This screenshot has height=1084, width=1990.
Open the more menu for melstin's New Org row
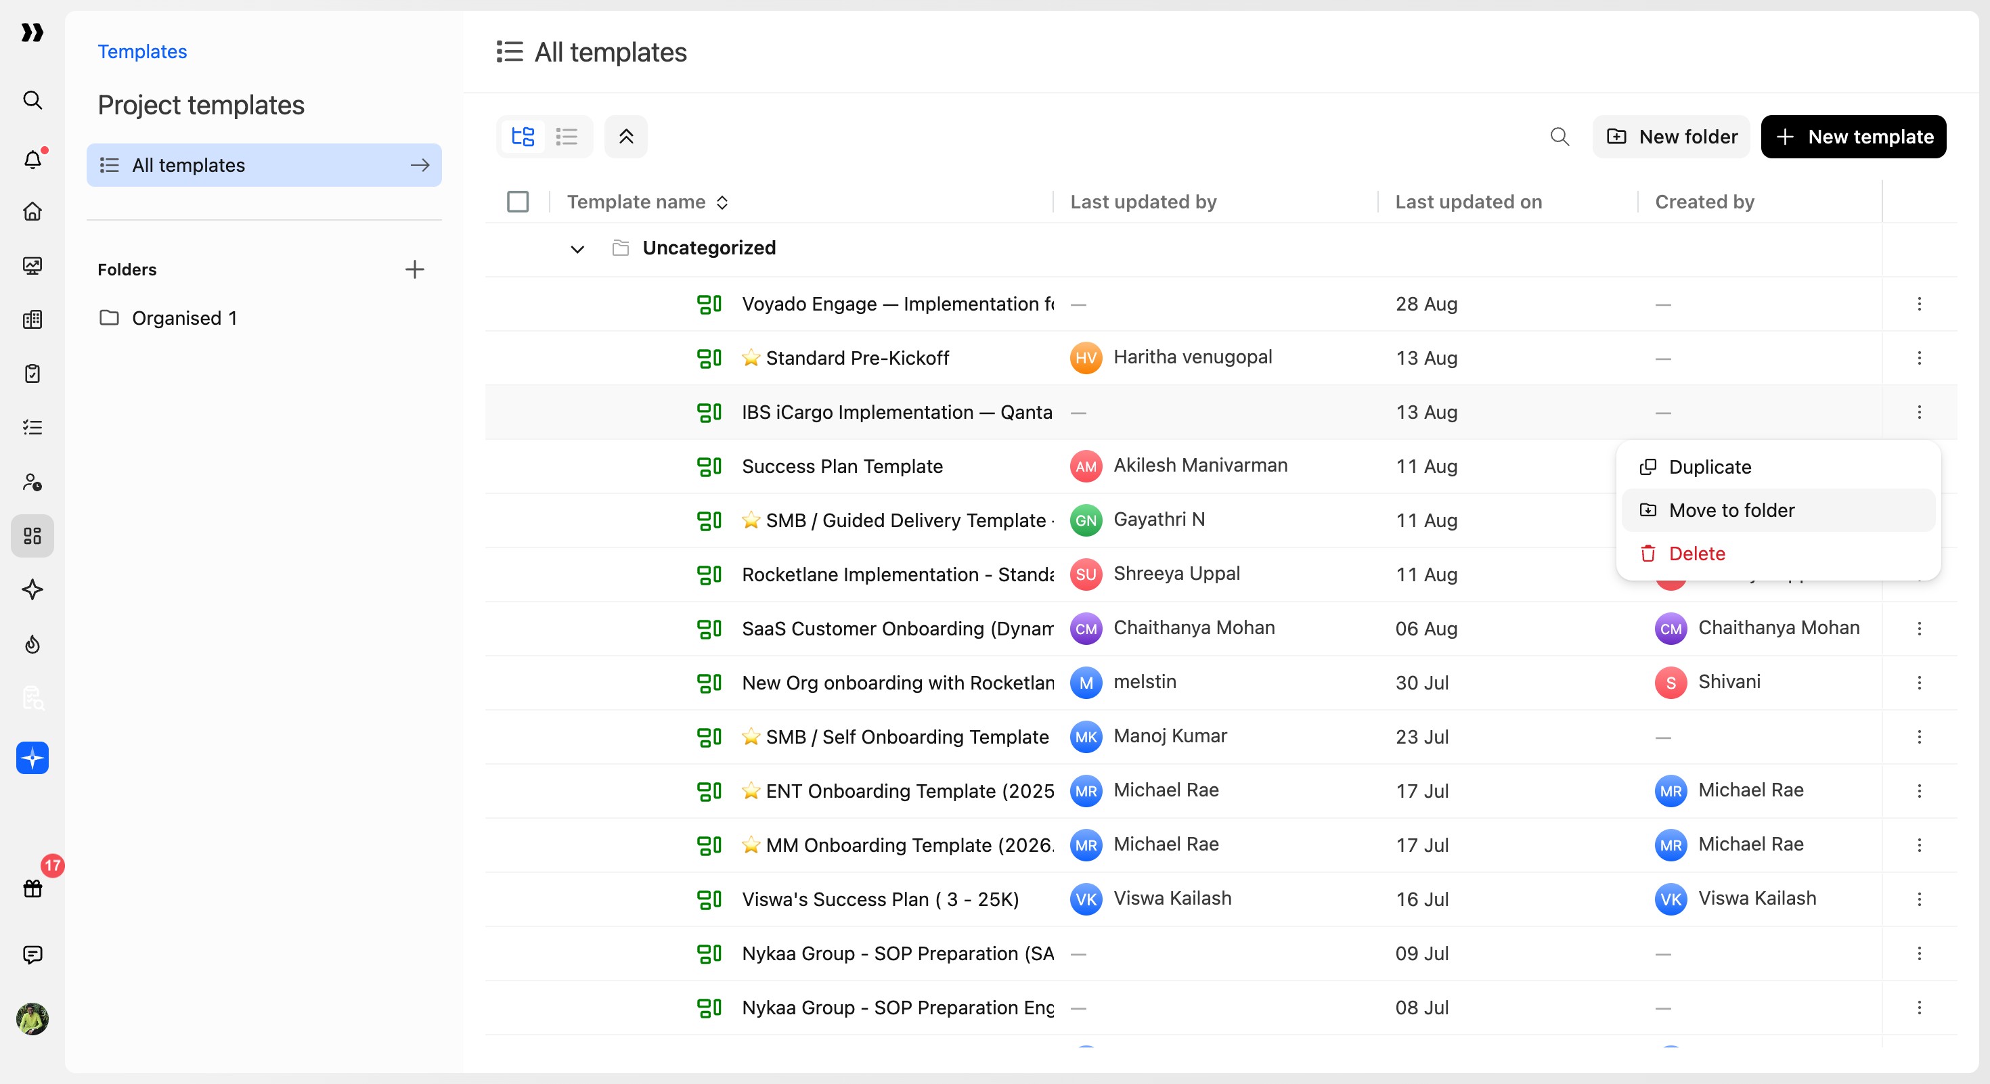click(1919, 683)
